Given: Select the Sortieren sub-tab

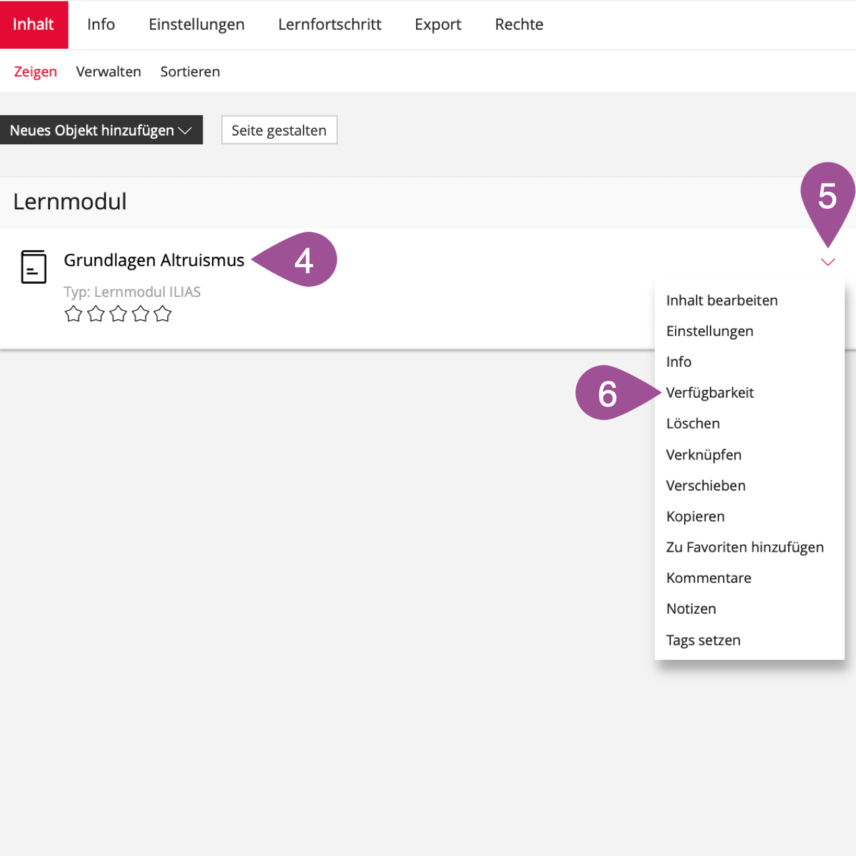Looking at the screenshot, I should (x=190, y=72).
